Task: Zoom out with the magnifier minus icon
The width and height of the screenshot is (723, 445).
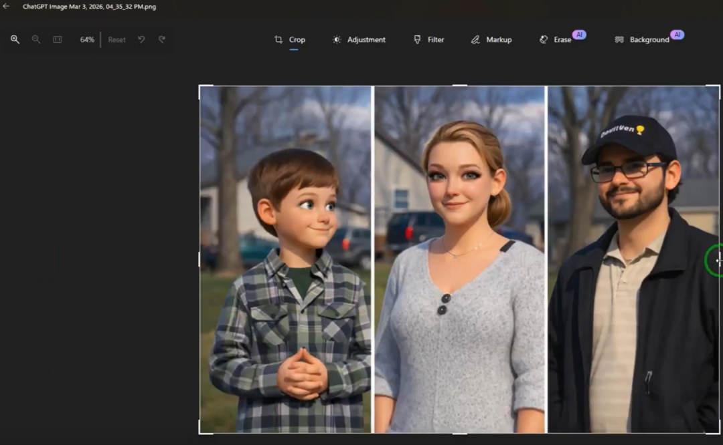Action: pos(36,39)
